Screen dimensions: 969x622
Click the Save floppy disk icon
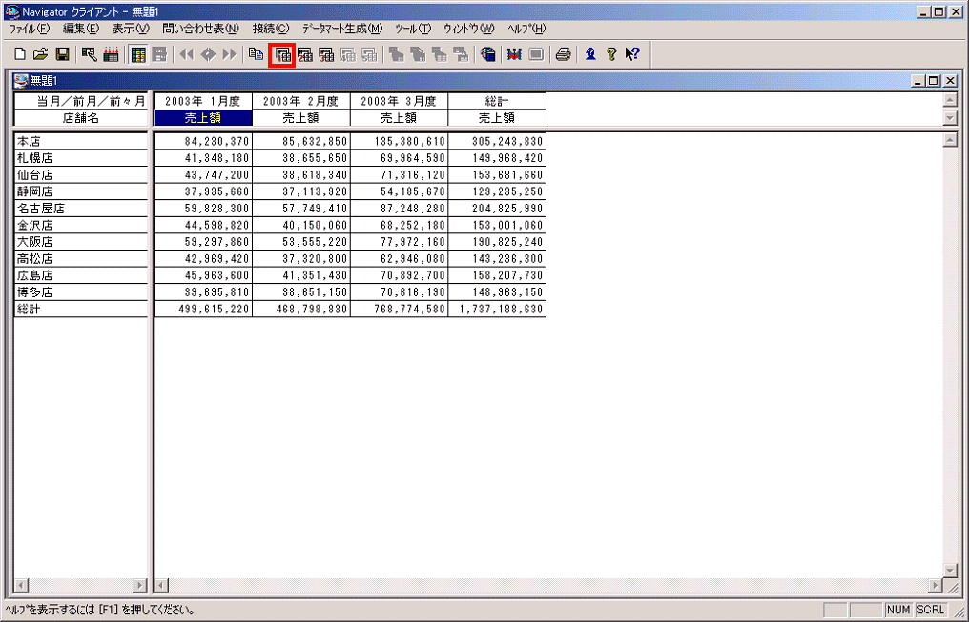[62, 54]
